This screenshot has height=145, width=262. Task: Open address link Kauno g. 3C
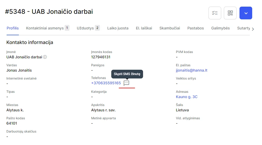[x=187, y=97]
